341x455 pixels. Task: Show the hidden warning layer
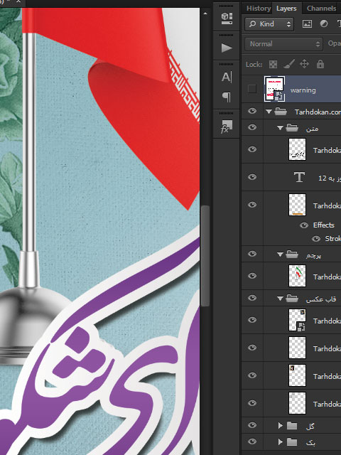(252, 89)
